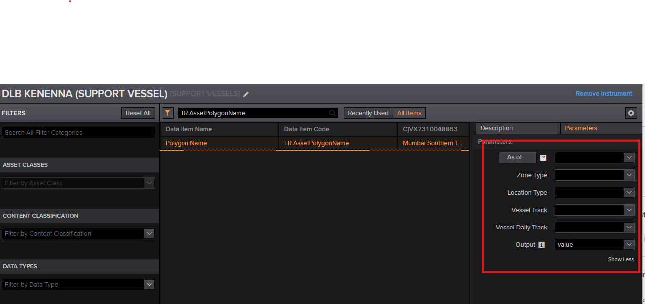Click the search magnifier icon
Image resolution: width=645 pixels, height=304 pixels.
pyautogui.click(x=332, y=113)
